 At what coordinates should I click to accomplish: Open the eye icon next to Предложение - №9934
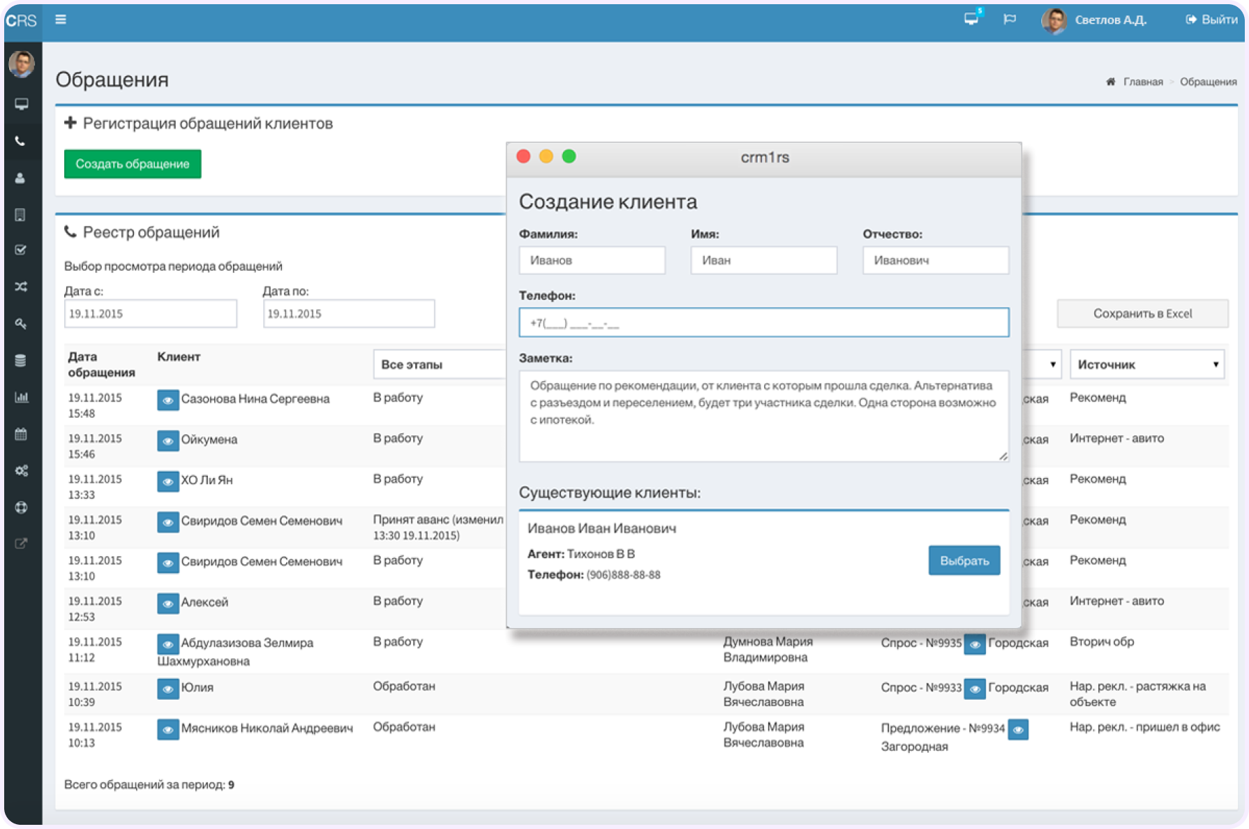pyautogui.click(x=1018, y=729)
